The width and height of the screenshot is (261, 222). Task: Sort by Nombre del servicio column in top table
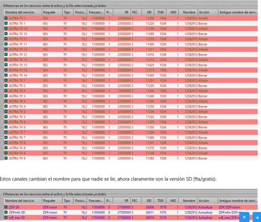pos(23,12)
